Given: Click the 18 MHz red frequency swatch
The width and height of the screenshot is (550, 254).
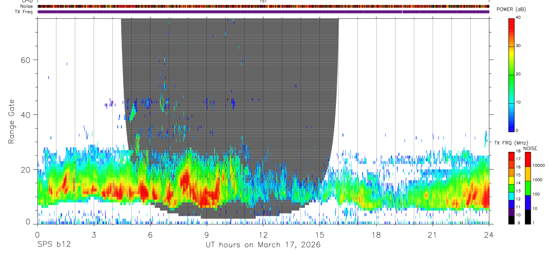Looking at the screenshot, I should tap(511, 154).
